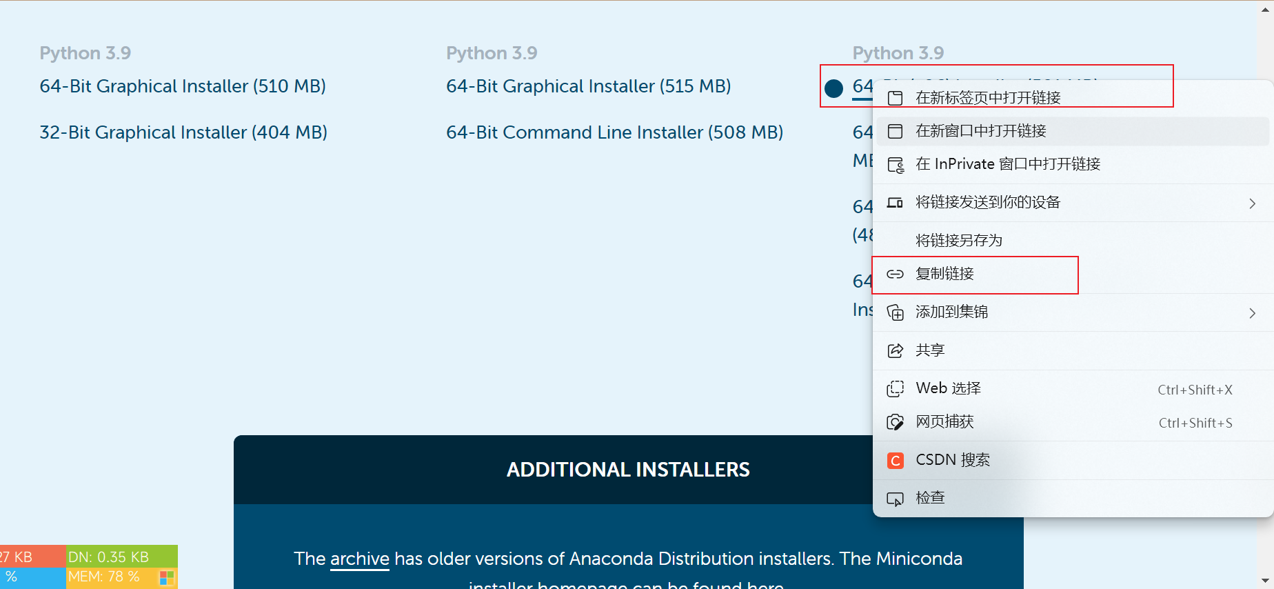Expand the send link to devices submenu arrow
The height and width of the screenshot is (589, 1274).
click(1252, 203)
